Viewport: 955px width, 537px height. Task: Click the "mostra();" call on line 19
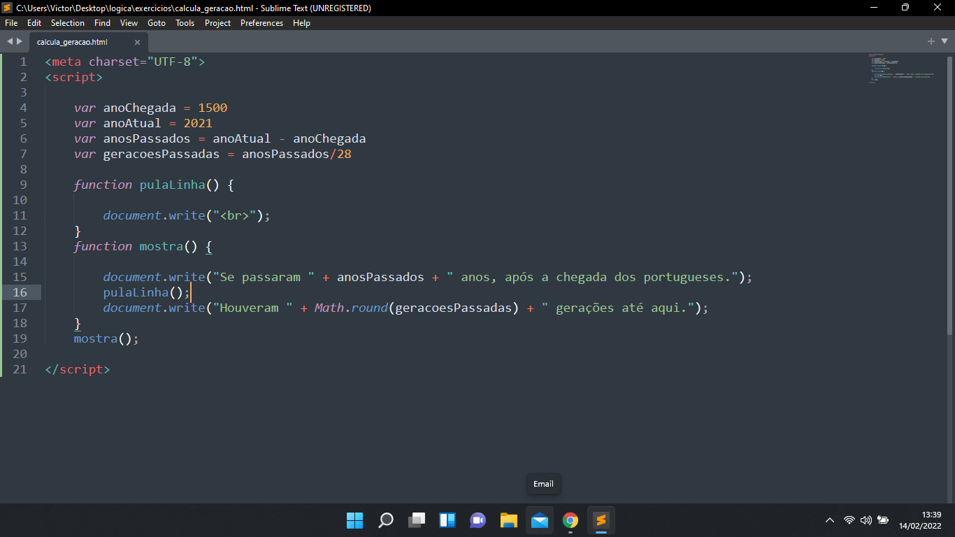coord(106,338)
